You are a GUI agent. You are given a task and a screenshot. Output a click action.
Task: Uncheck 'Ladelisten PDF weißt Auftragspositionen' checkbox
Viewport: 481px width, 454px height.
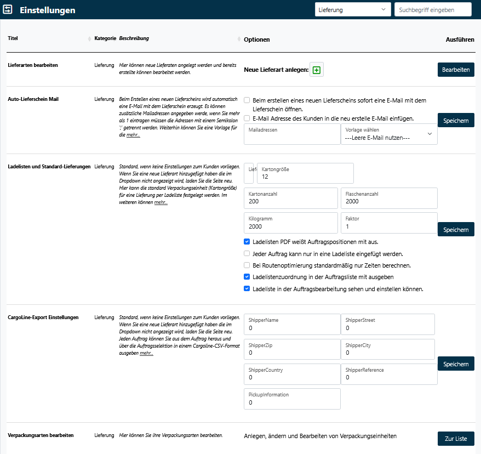(247, 241)
